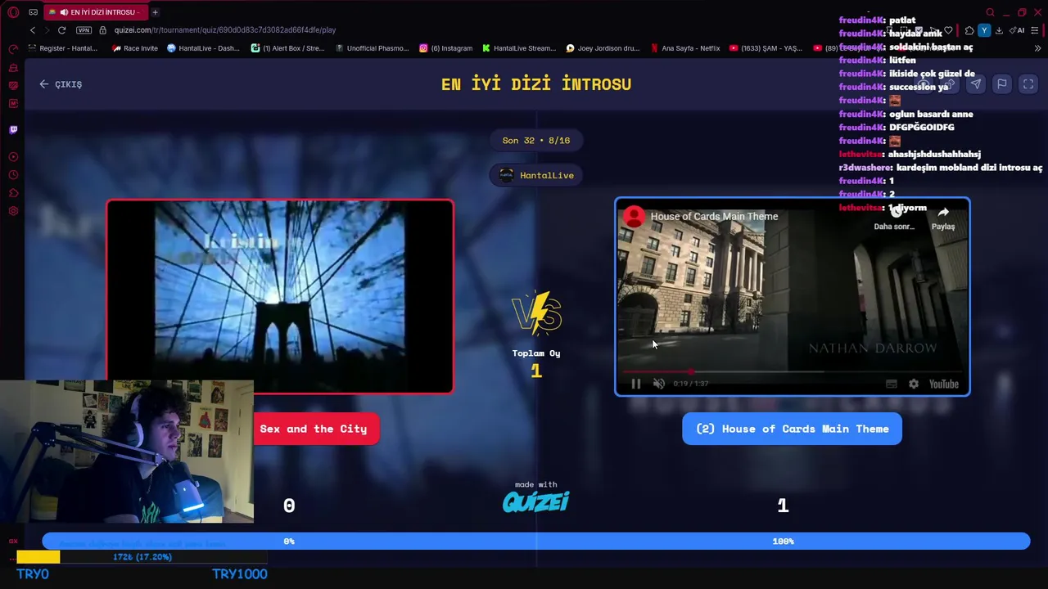Share the video via Paylaş icon
Screen dimensions: 1048x589
[x=943, y=218]
